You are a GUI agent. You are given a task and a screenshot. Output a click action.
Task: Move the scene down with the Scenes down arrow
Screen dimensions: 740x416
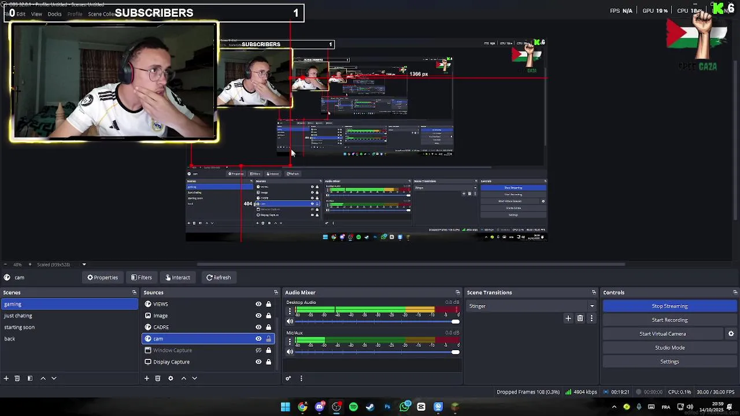(x=54, y=378)
